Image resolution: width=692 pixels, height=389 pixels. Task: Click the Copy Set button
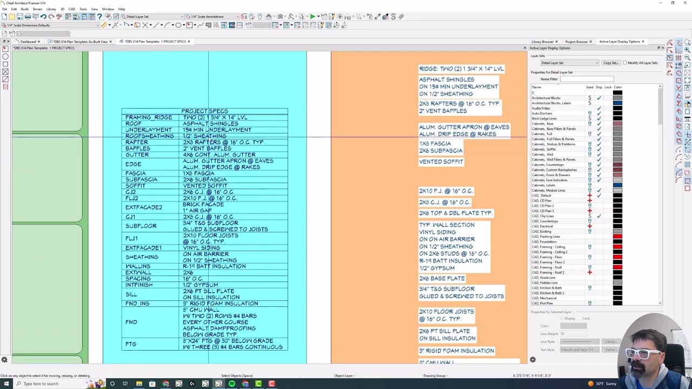pos(610,63)
